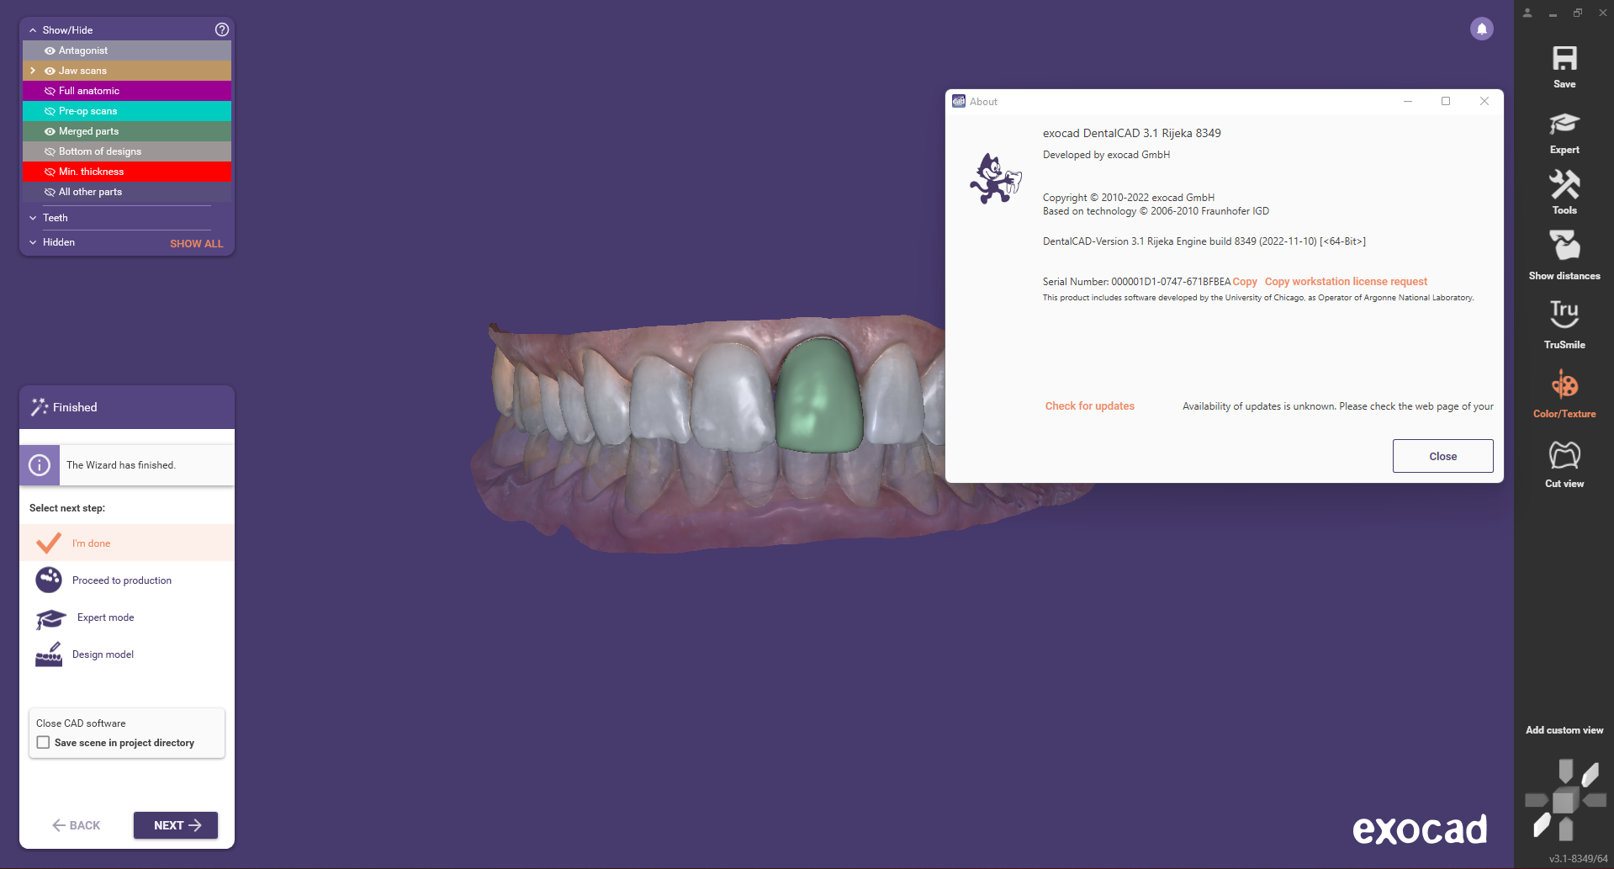Viewport: 1614px width, 869px height.
Task: Click the version label v3.1-8349/64
Action: (x=1578, y=859)
